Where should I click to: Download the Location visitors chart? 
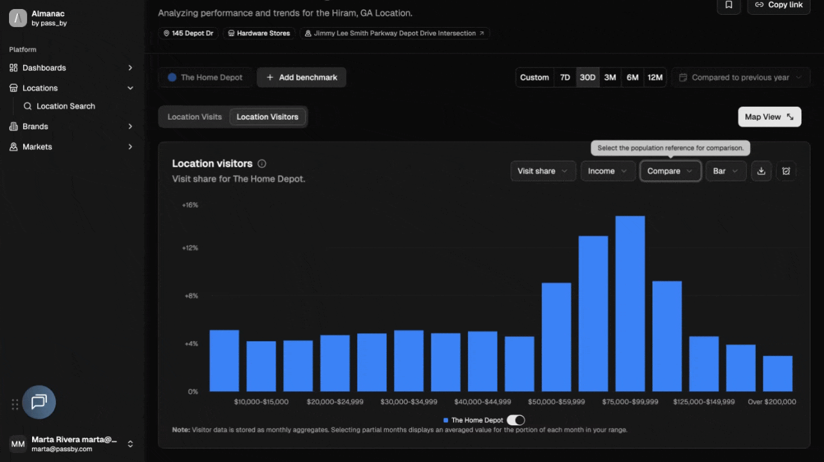click(762, 171)
